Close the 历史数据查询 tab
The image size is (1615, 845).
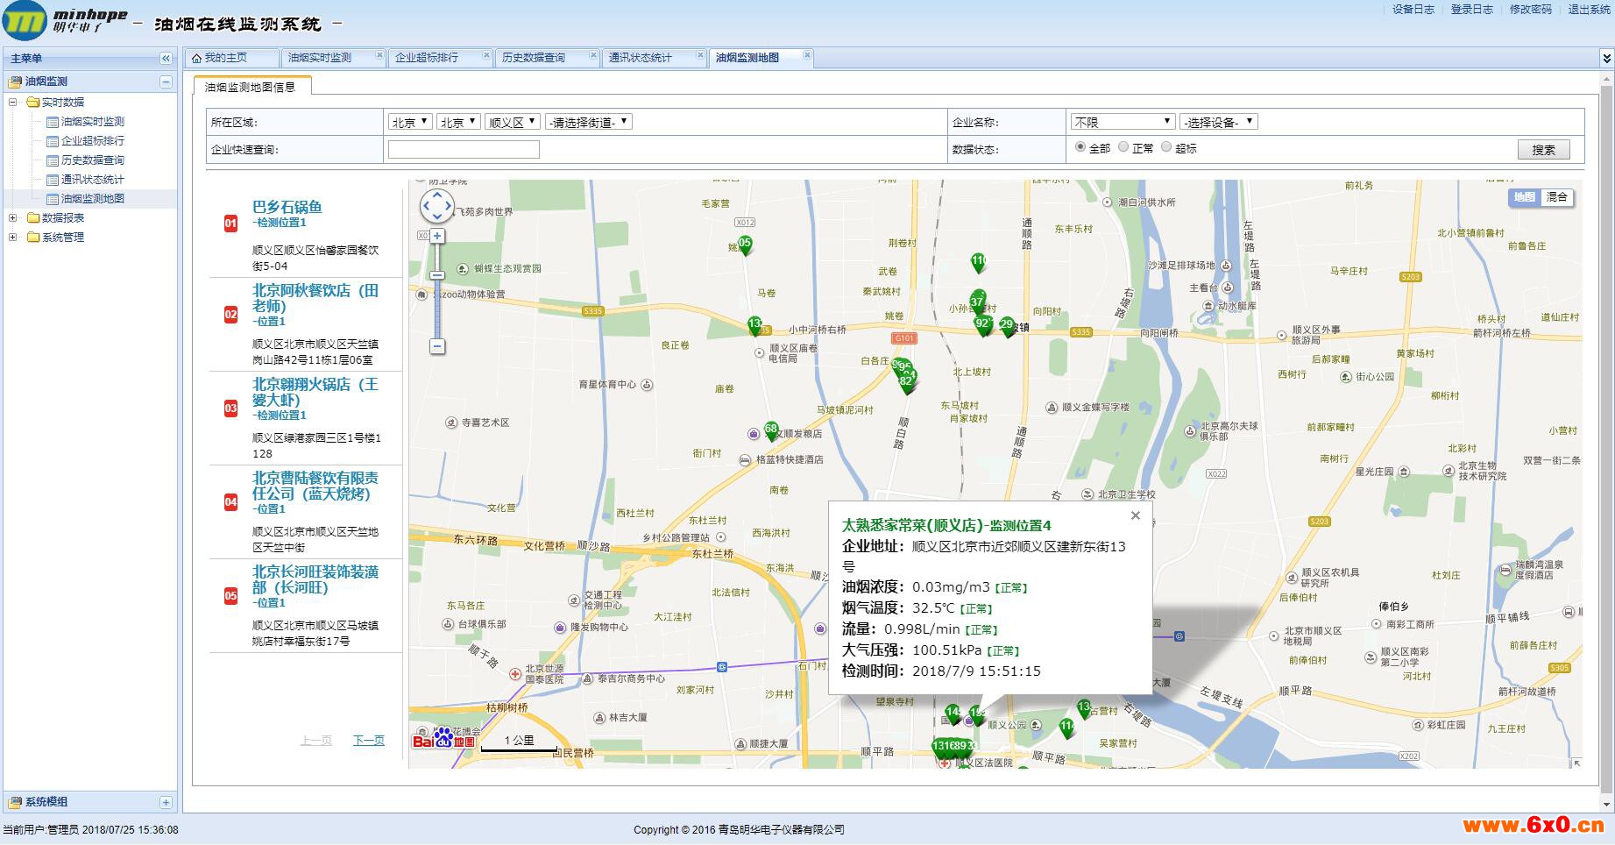pos(593,55)
